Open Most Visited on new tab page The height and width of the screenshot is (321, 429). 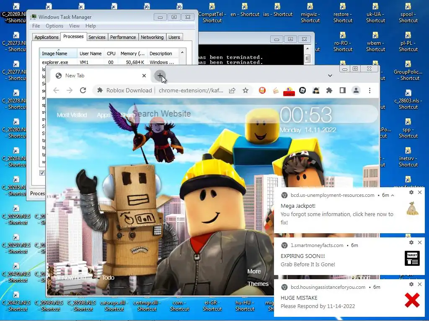click(72, 115)
